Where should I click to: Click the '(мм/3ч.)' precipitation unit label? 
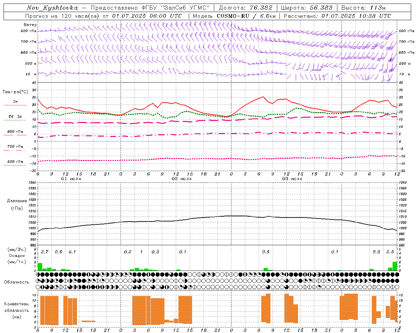pos(17,249)
